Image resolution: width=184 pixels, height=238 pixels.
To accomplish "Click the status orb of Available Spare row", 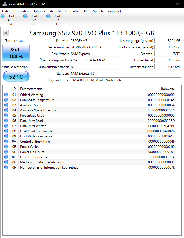I will click(6, 105).
